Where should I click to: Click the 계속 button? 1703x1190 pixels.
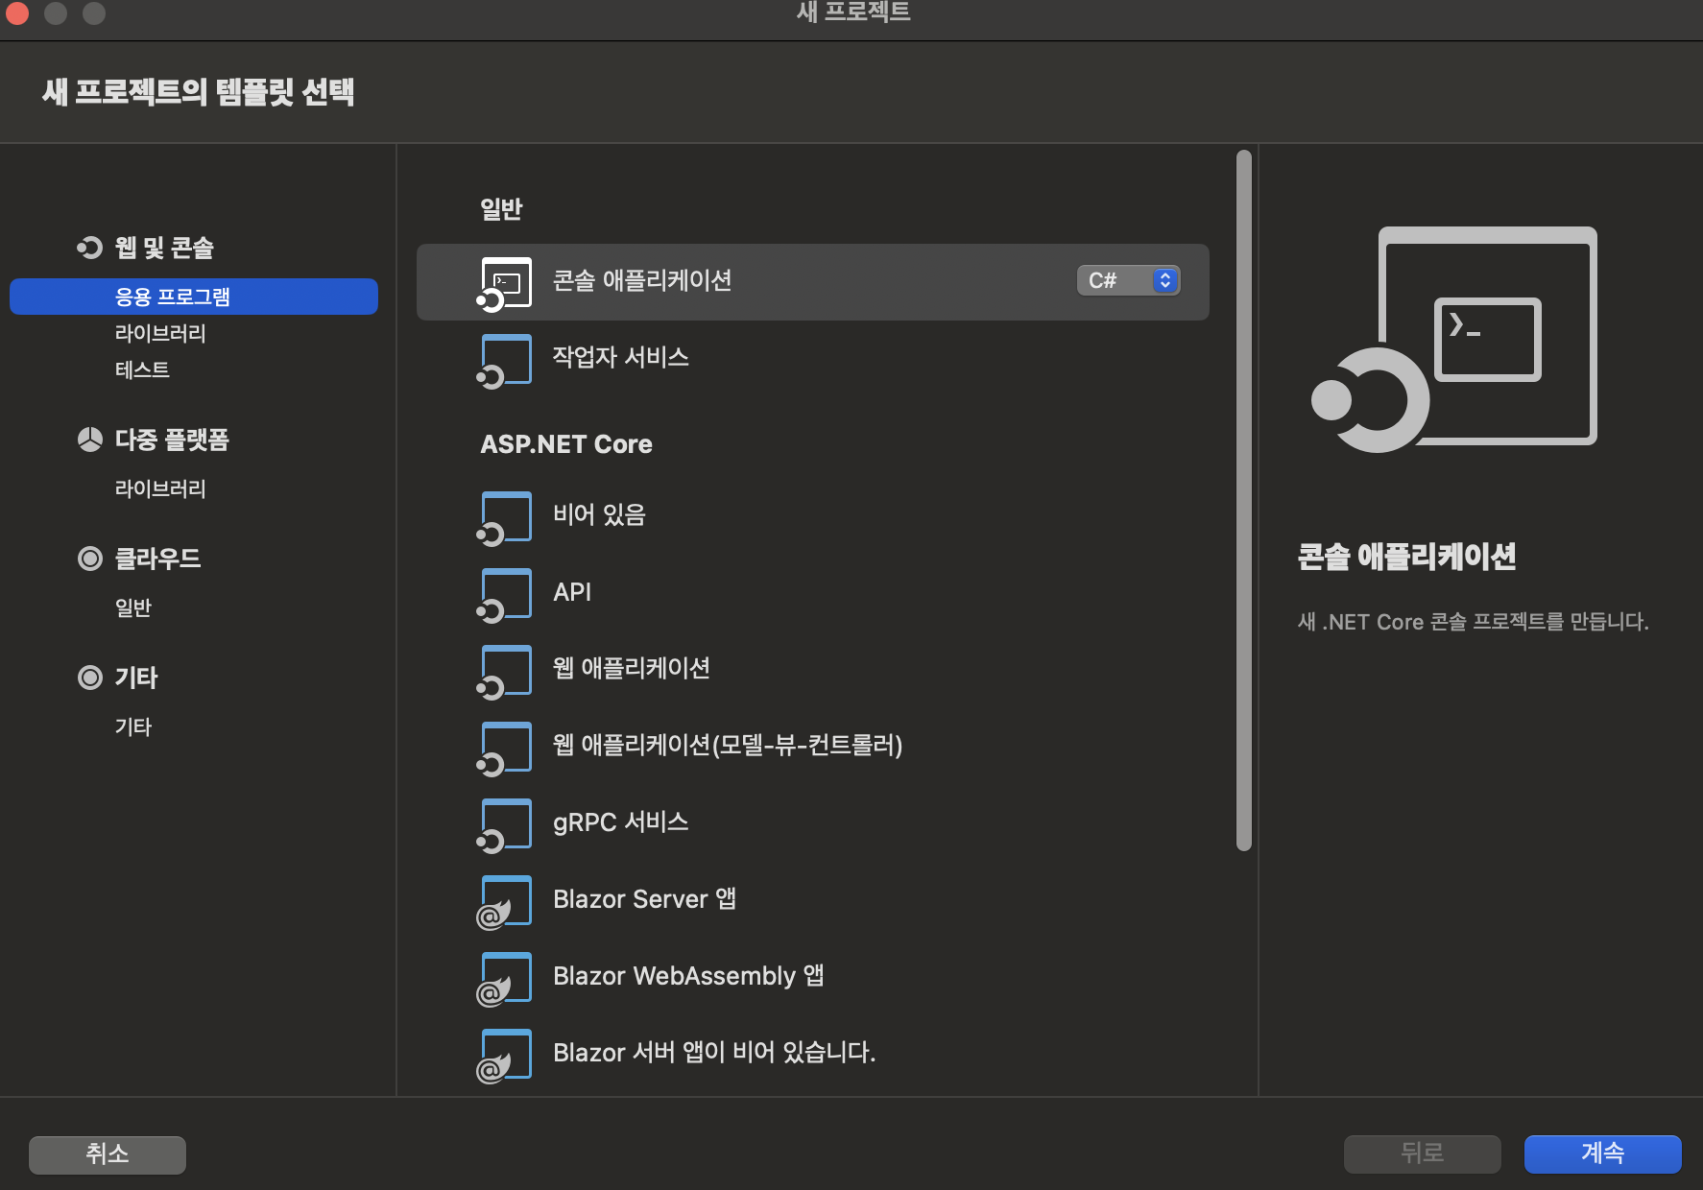(x=1602, y=1154)
